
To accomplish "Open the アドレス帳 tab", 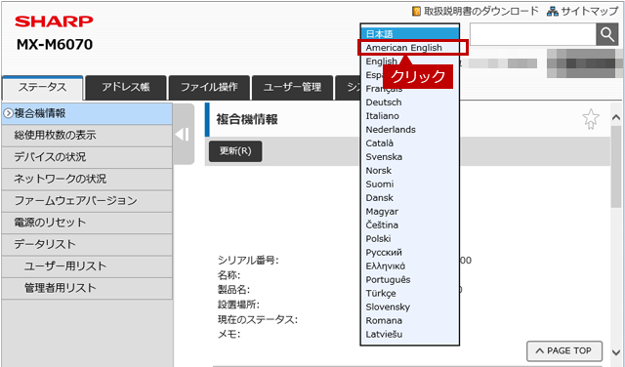I will [126, 87].
